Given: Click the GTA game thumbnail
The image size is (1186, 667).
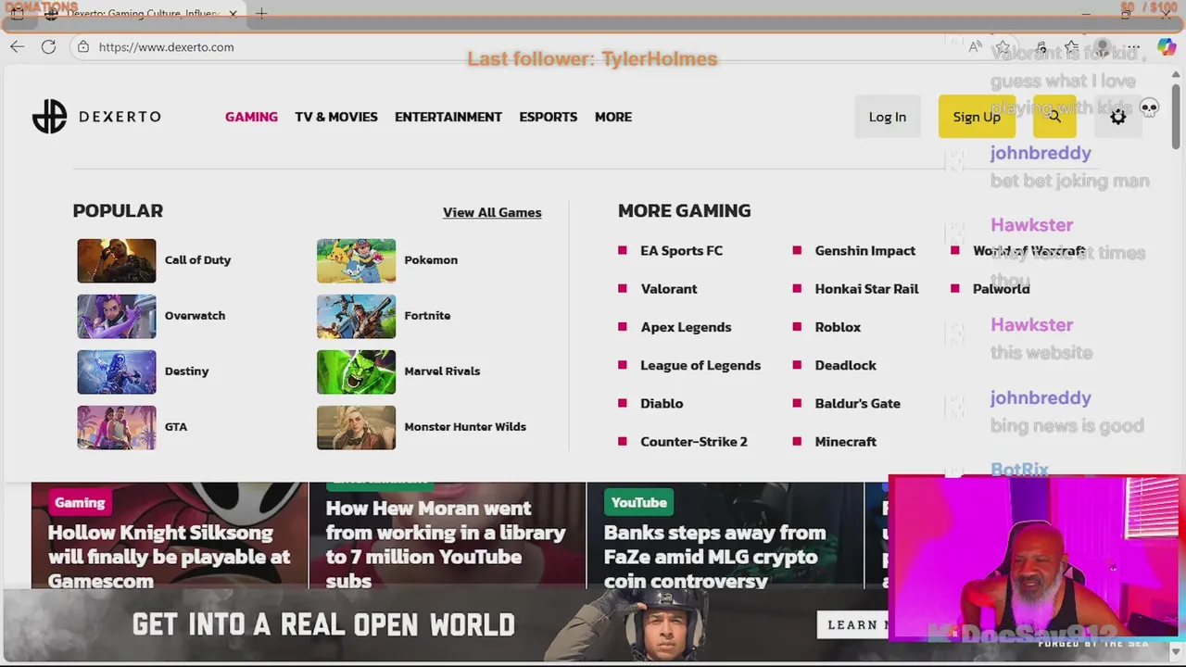Looking at the screenshot, I should click(117, 427).
